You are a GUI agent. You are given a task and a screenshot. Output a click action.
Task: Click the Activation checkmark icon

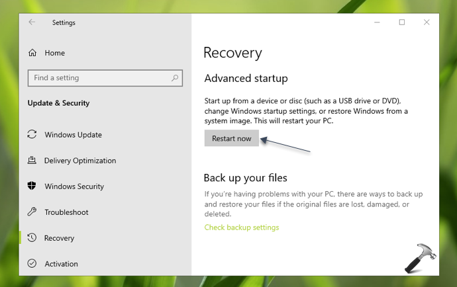(x=32, y=263)
